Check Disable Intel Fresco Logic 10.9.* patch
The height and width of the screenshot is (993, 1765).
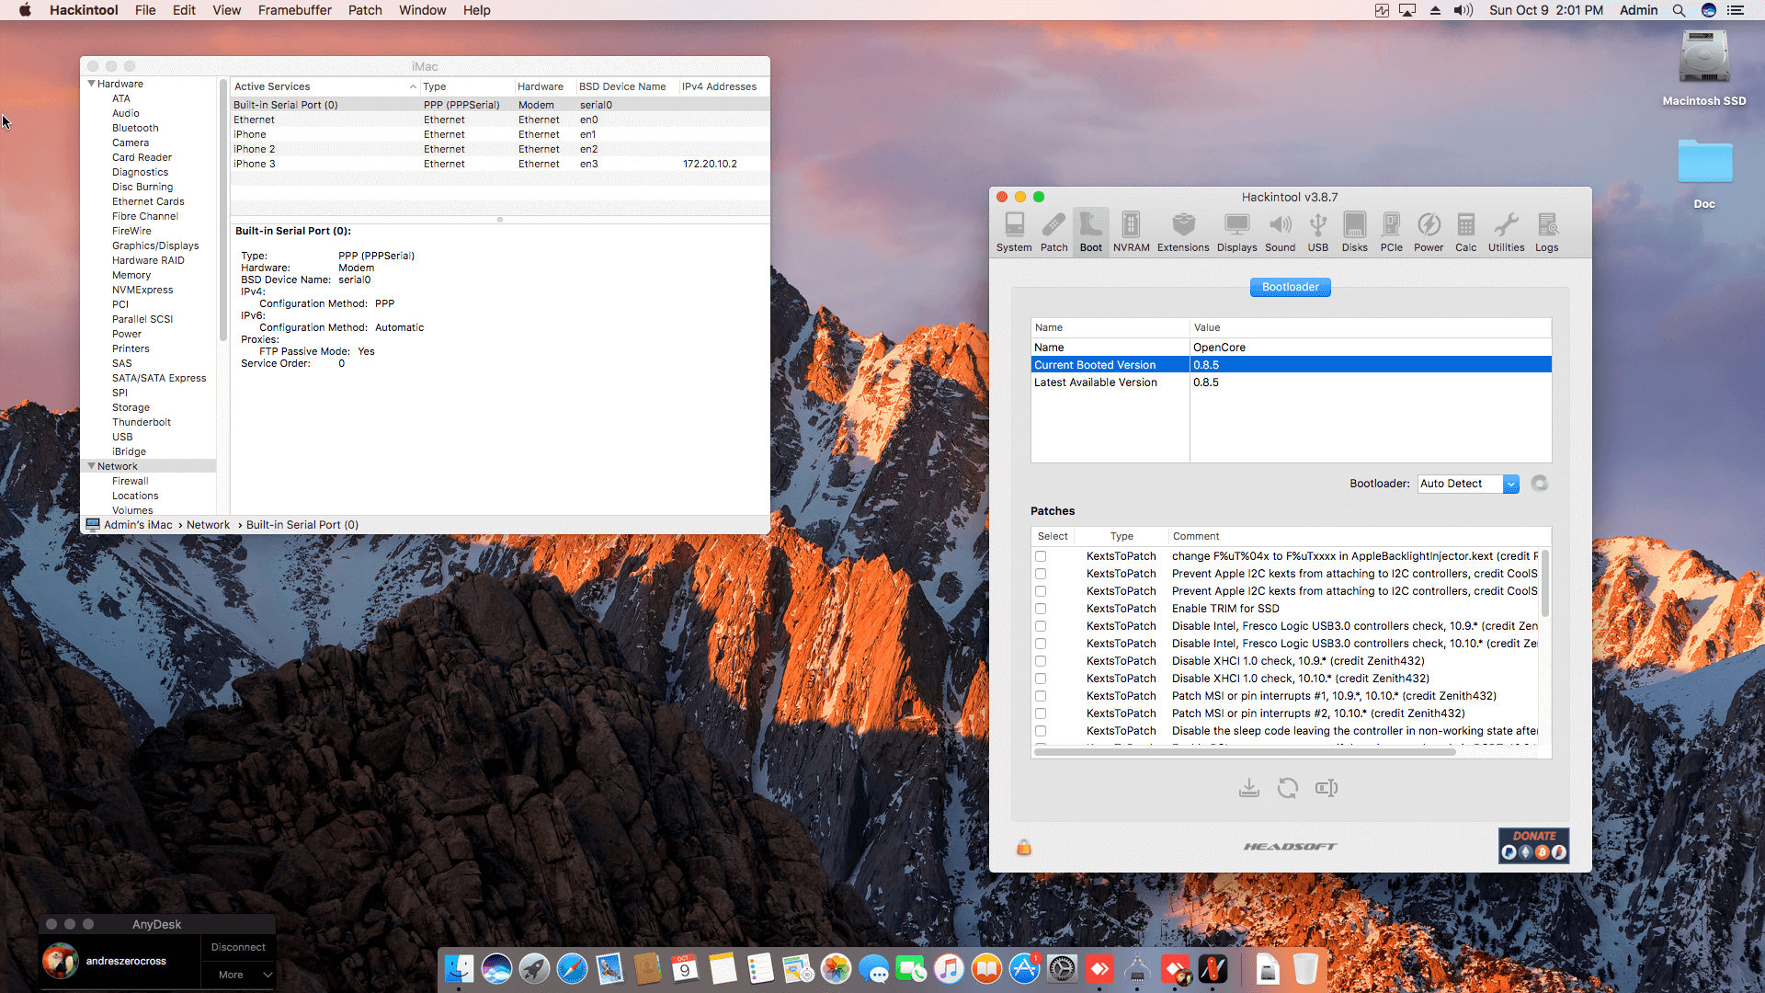(x=1041, y=626)
